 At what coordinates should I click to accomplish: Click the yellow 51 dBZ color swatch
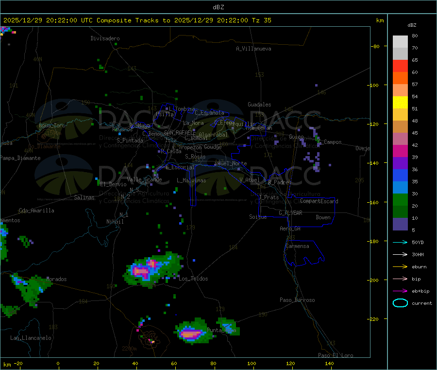400,103
